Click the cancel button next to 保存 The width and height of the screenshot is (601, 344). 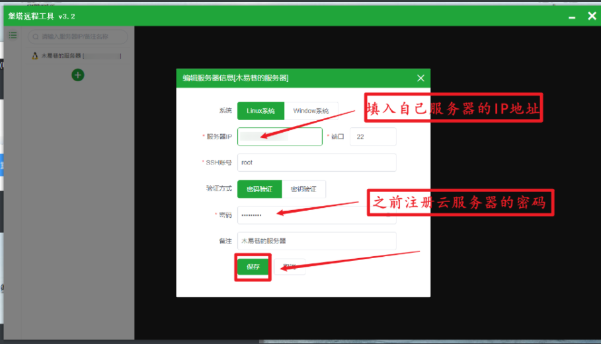pyautogui.click(x=290, y=267)
